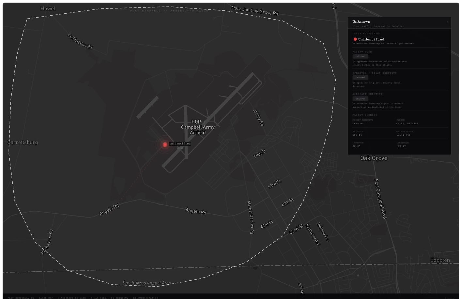Click the 'Bell Station Rd' road label
Viewport: 460px width, 299px height.
pyautogui.click(x=80, y=41)
